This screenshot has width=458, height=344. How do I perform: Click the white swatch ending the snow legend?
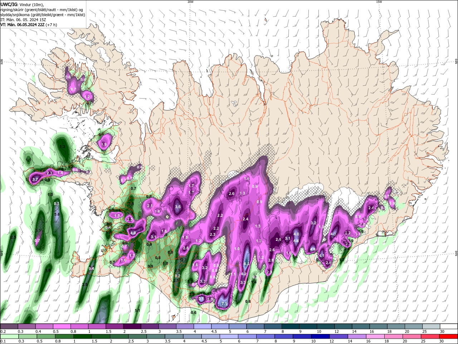point(449,326)
